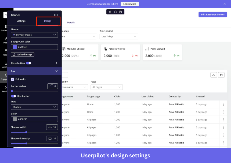This screenshot has width=231, height=163.
Task: Switch to the Design tab
Action: pyautogui.click(x=48, y=21)
